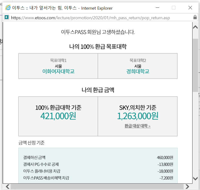Minimize the Internet Explorer popup window
This screenshot has height=190, width=200.
point(157,8)
